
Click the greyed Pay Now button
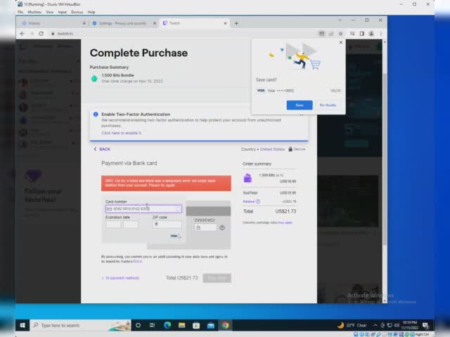pyautogui.click(x=217, y=278)
